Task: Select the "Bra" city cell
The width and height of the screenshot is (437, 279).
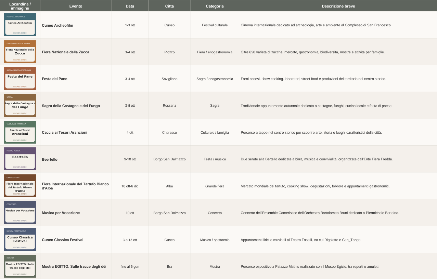Action: click(169, 266)
